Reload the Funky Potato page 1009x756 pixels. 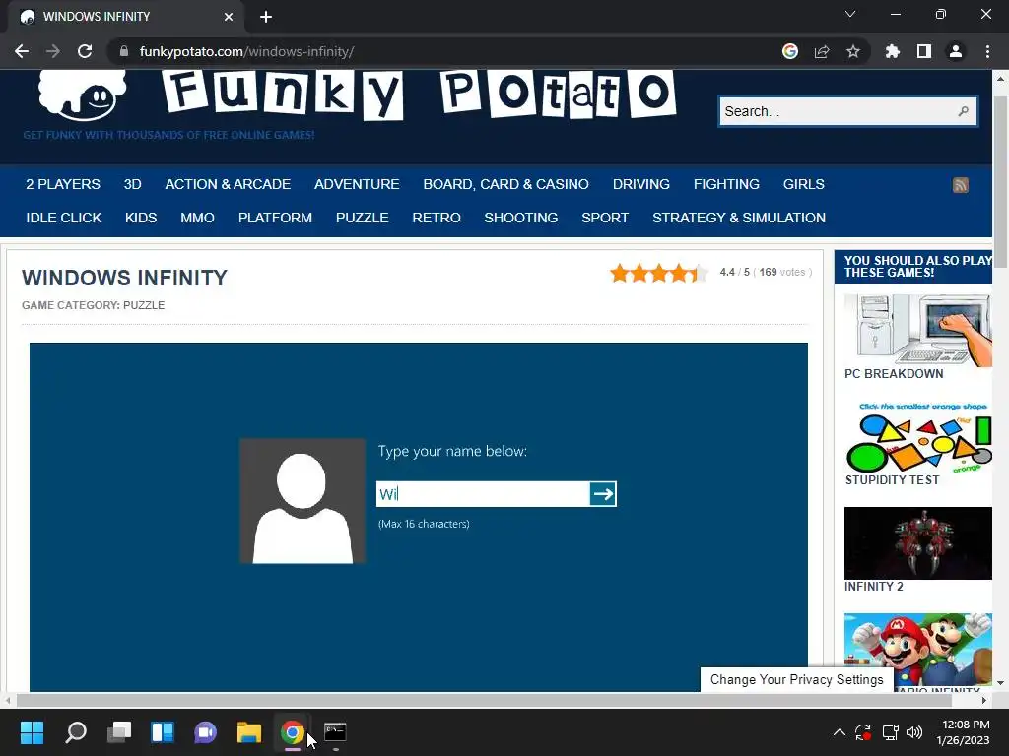point(85,51)
